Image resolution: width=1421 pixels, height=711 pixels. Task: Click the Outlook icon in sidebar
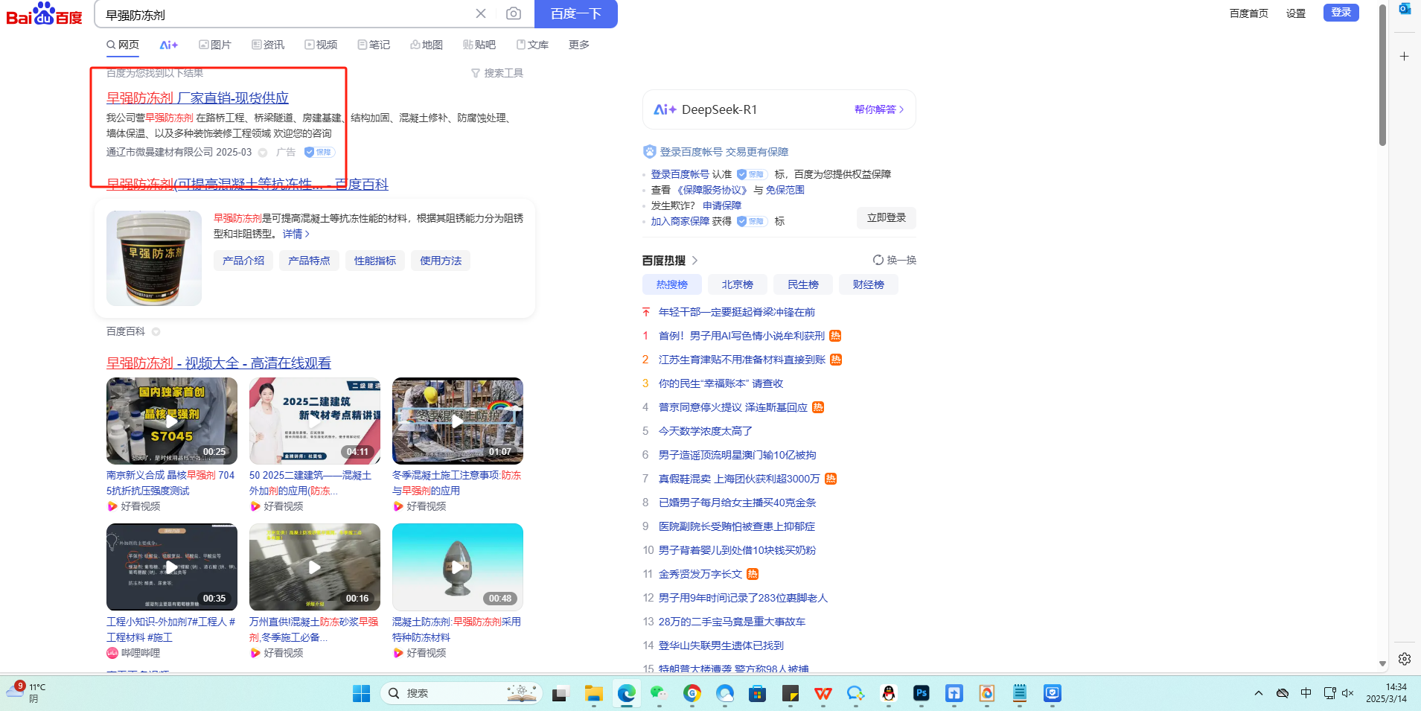1405,9
